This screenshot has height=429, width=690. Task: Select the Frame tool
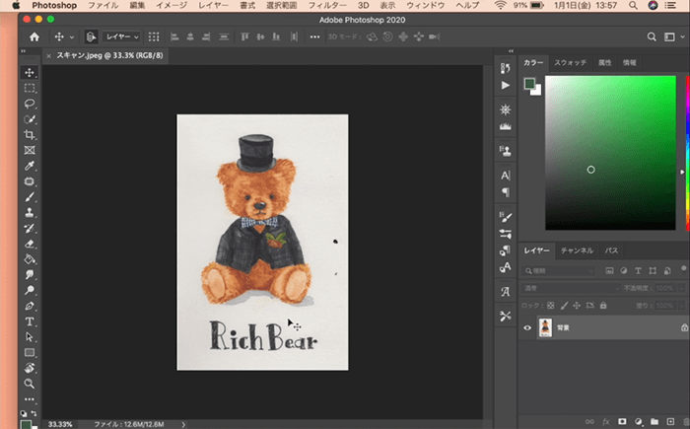pos(30,150)
